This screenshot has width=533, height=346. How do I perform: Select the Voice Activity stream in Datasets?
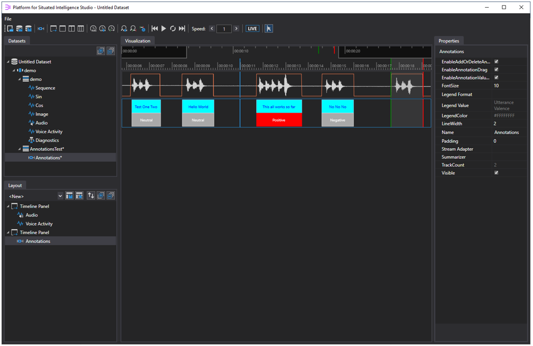(49, 132)
